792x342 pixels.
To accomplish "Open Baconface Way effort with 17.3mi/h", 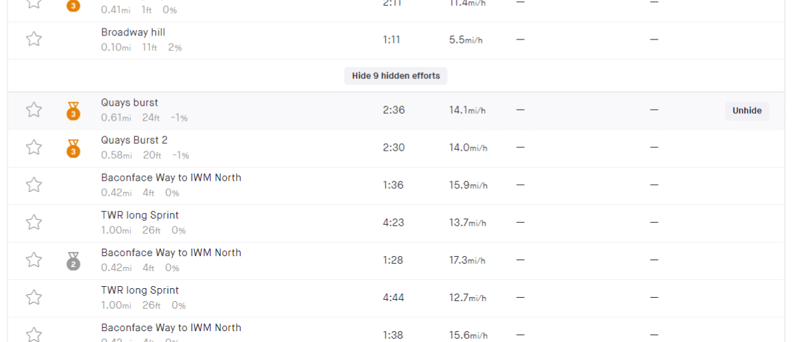I will (171, 253).
